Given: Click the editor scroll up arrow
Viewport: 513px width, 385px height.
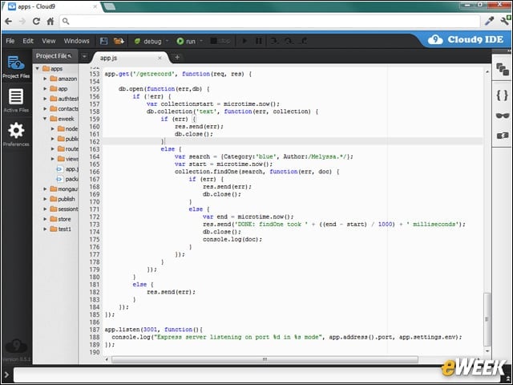Looking at the screenshot, I should pyautogui.click(x=487, y=71).
